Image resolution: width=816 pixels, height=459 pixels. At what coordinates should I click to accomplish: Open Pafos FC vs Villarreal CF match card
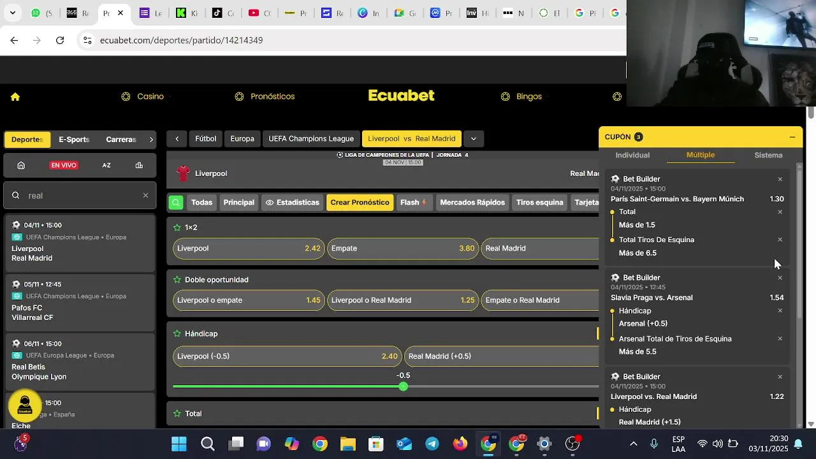pos(80,302)
